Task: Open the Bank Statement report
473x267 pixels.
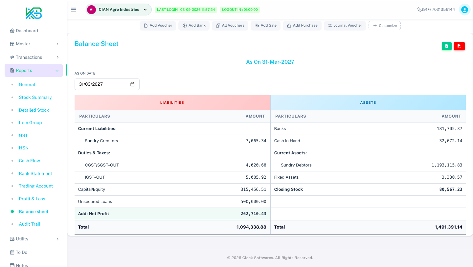Action: click(35, 173)
